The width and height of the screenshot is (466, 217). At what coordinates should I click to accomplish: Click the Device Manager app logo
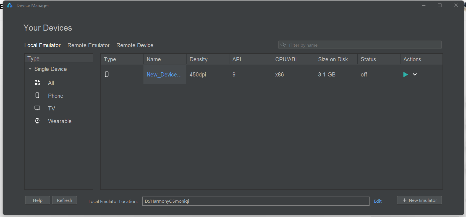pos(10,5)
